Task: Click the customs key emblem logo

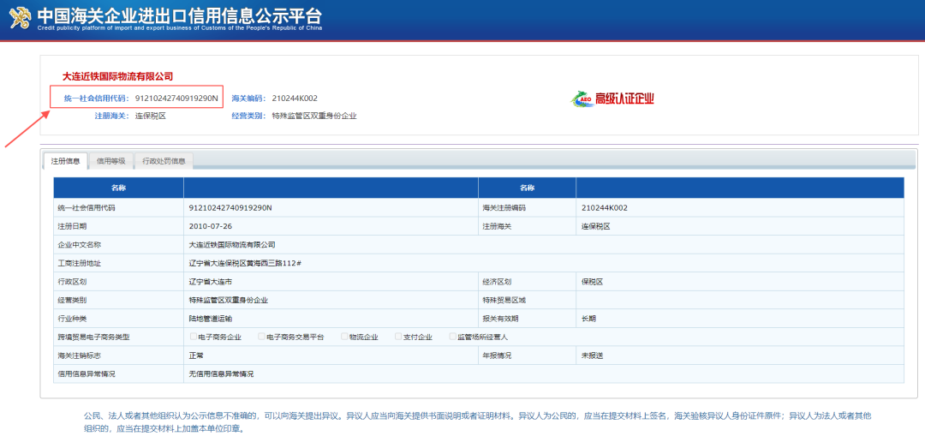Action: tap(21, 19)
